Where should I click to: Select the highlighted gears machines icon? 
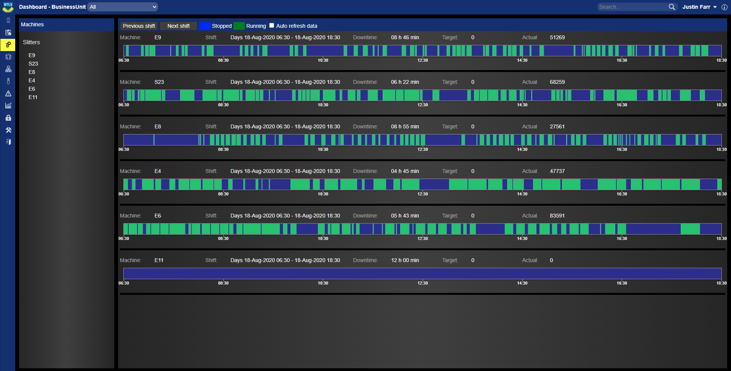point(8,45)
